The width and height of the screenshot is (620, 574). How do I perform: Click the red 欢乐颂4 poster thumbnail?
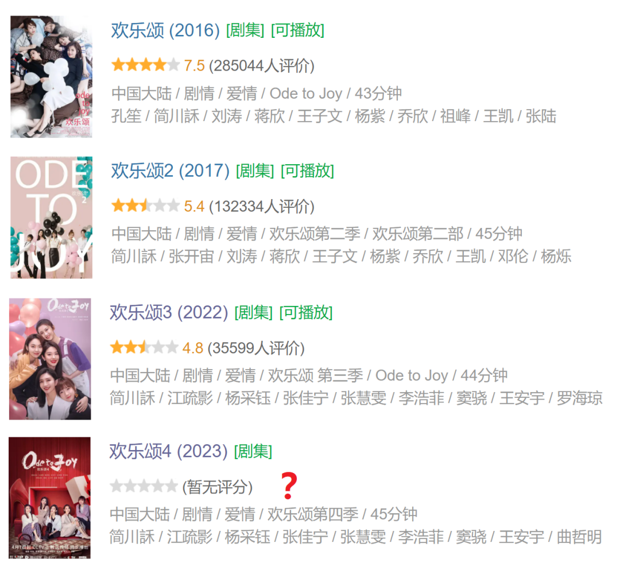click(x=49, y=498)
